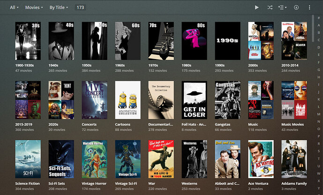Open the Ace Ventura collection poster
Image resolution: width=323 pixels, height=195 pixels.
[x=261, y=159]
